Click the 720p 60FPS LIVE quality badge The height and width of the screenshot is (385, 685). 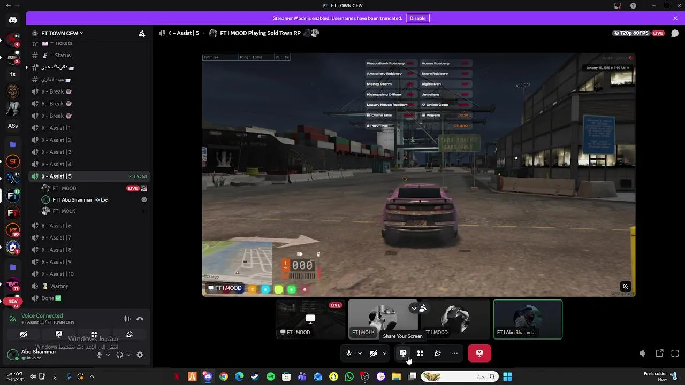639,33
